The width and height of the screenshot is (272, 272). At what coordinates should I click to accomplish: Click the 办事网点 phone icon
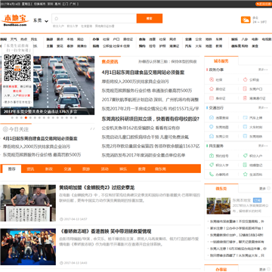(x=212, y=174)
